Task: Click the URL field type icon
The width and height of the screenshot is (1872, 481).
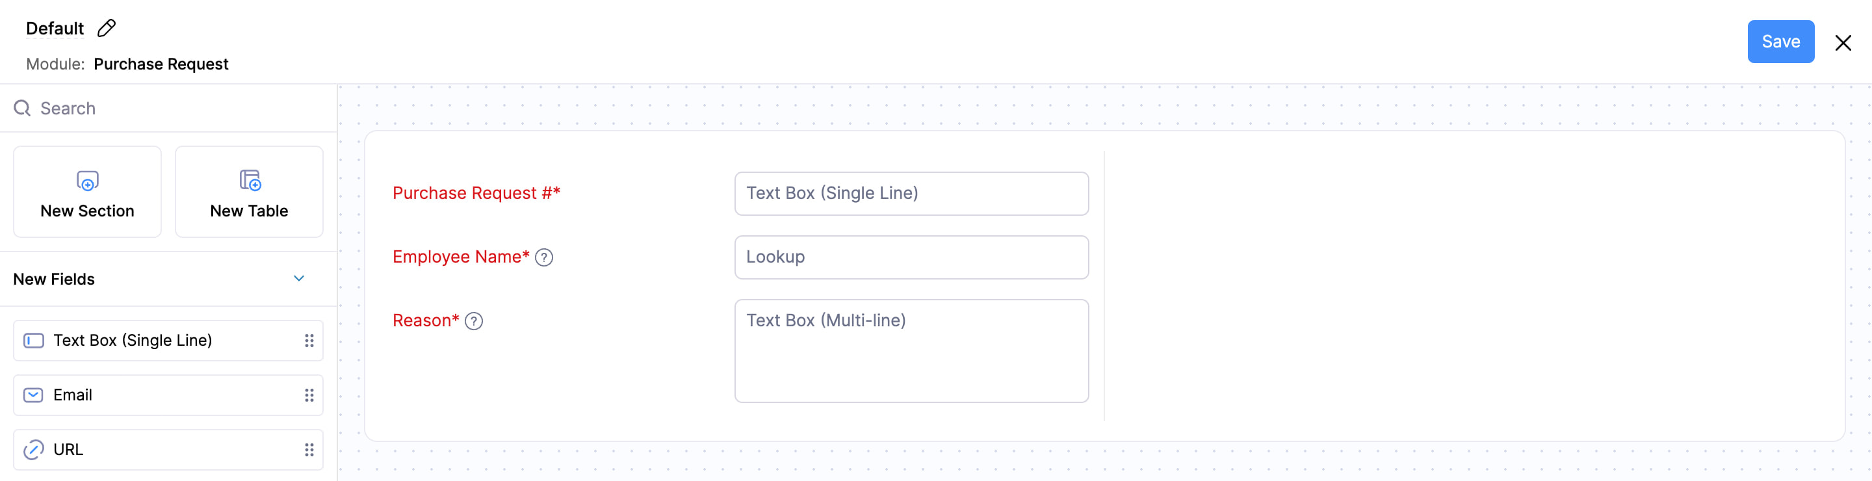Action: pos(32,449)
